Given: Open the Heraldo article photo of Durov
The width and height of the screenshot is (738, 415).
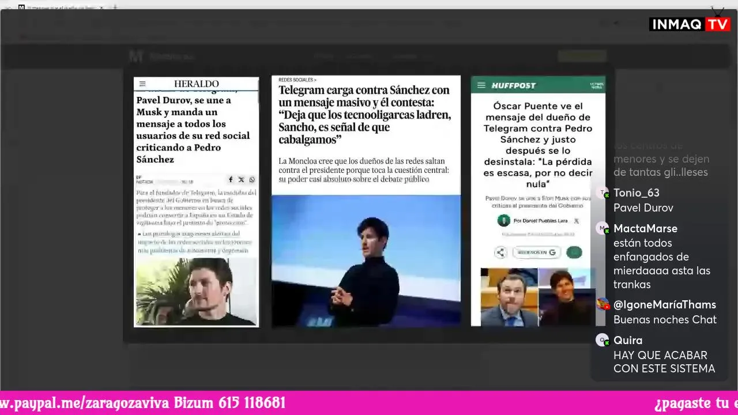Looking at the screenshot, I should point(196,292).
